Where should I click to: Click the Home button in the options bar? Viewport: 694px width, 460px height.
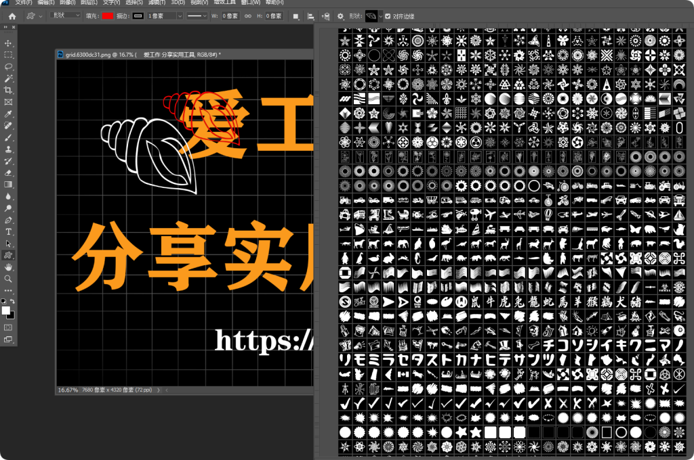tap(13, 16)
